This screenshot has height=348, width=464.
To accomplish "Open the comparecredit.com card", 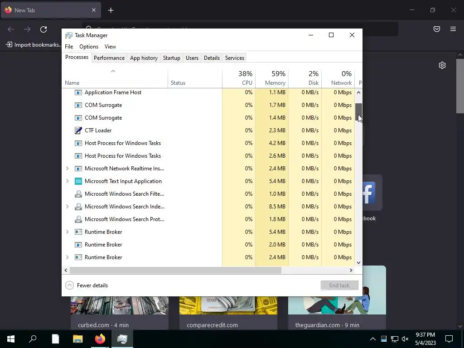I will click(x=228, y=313).
